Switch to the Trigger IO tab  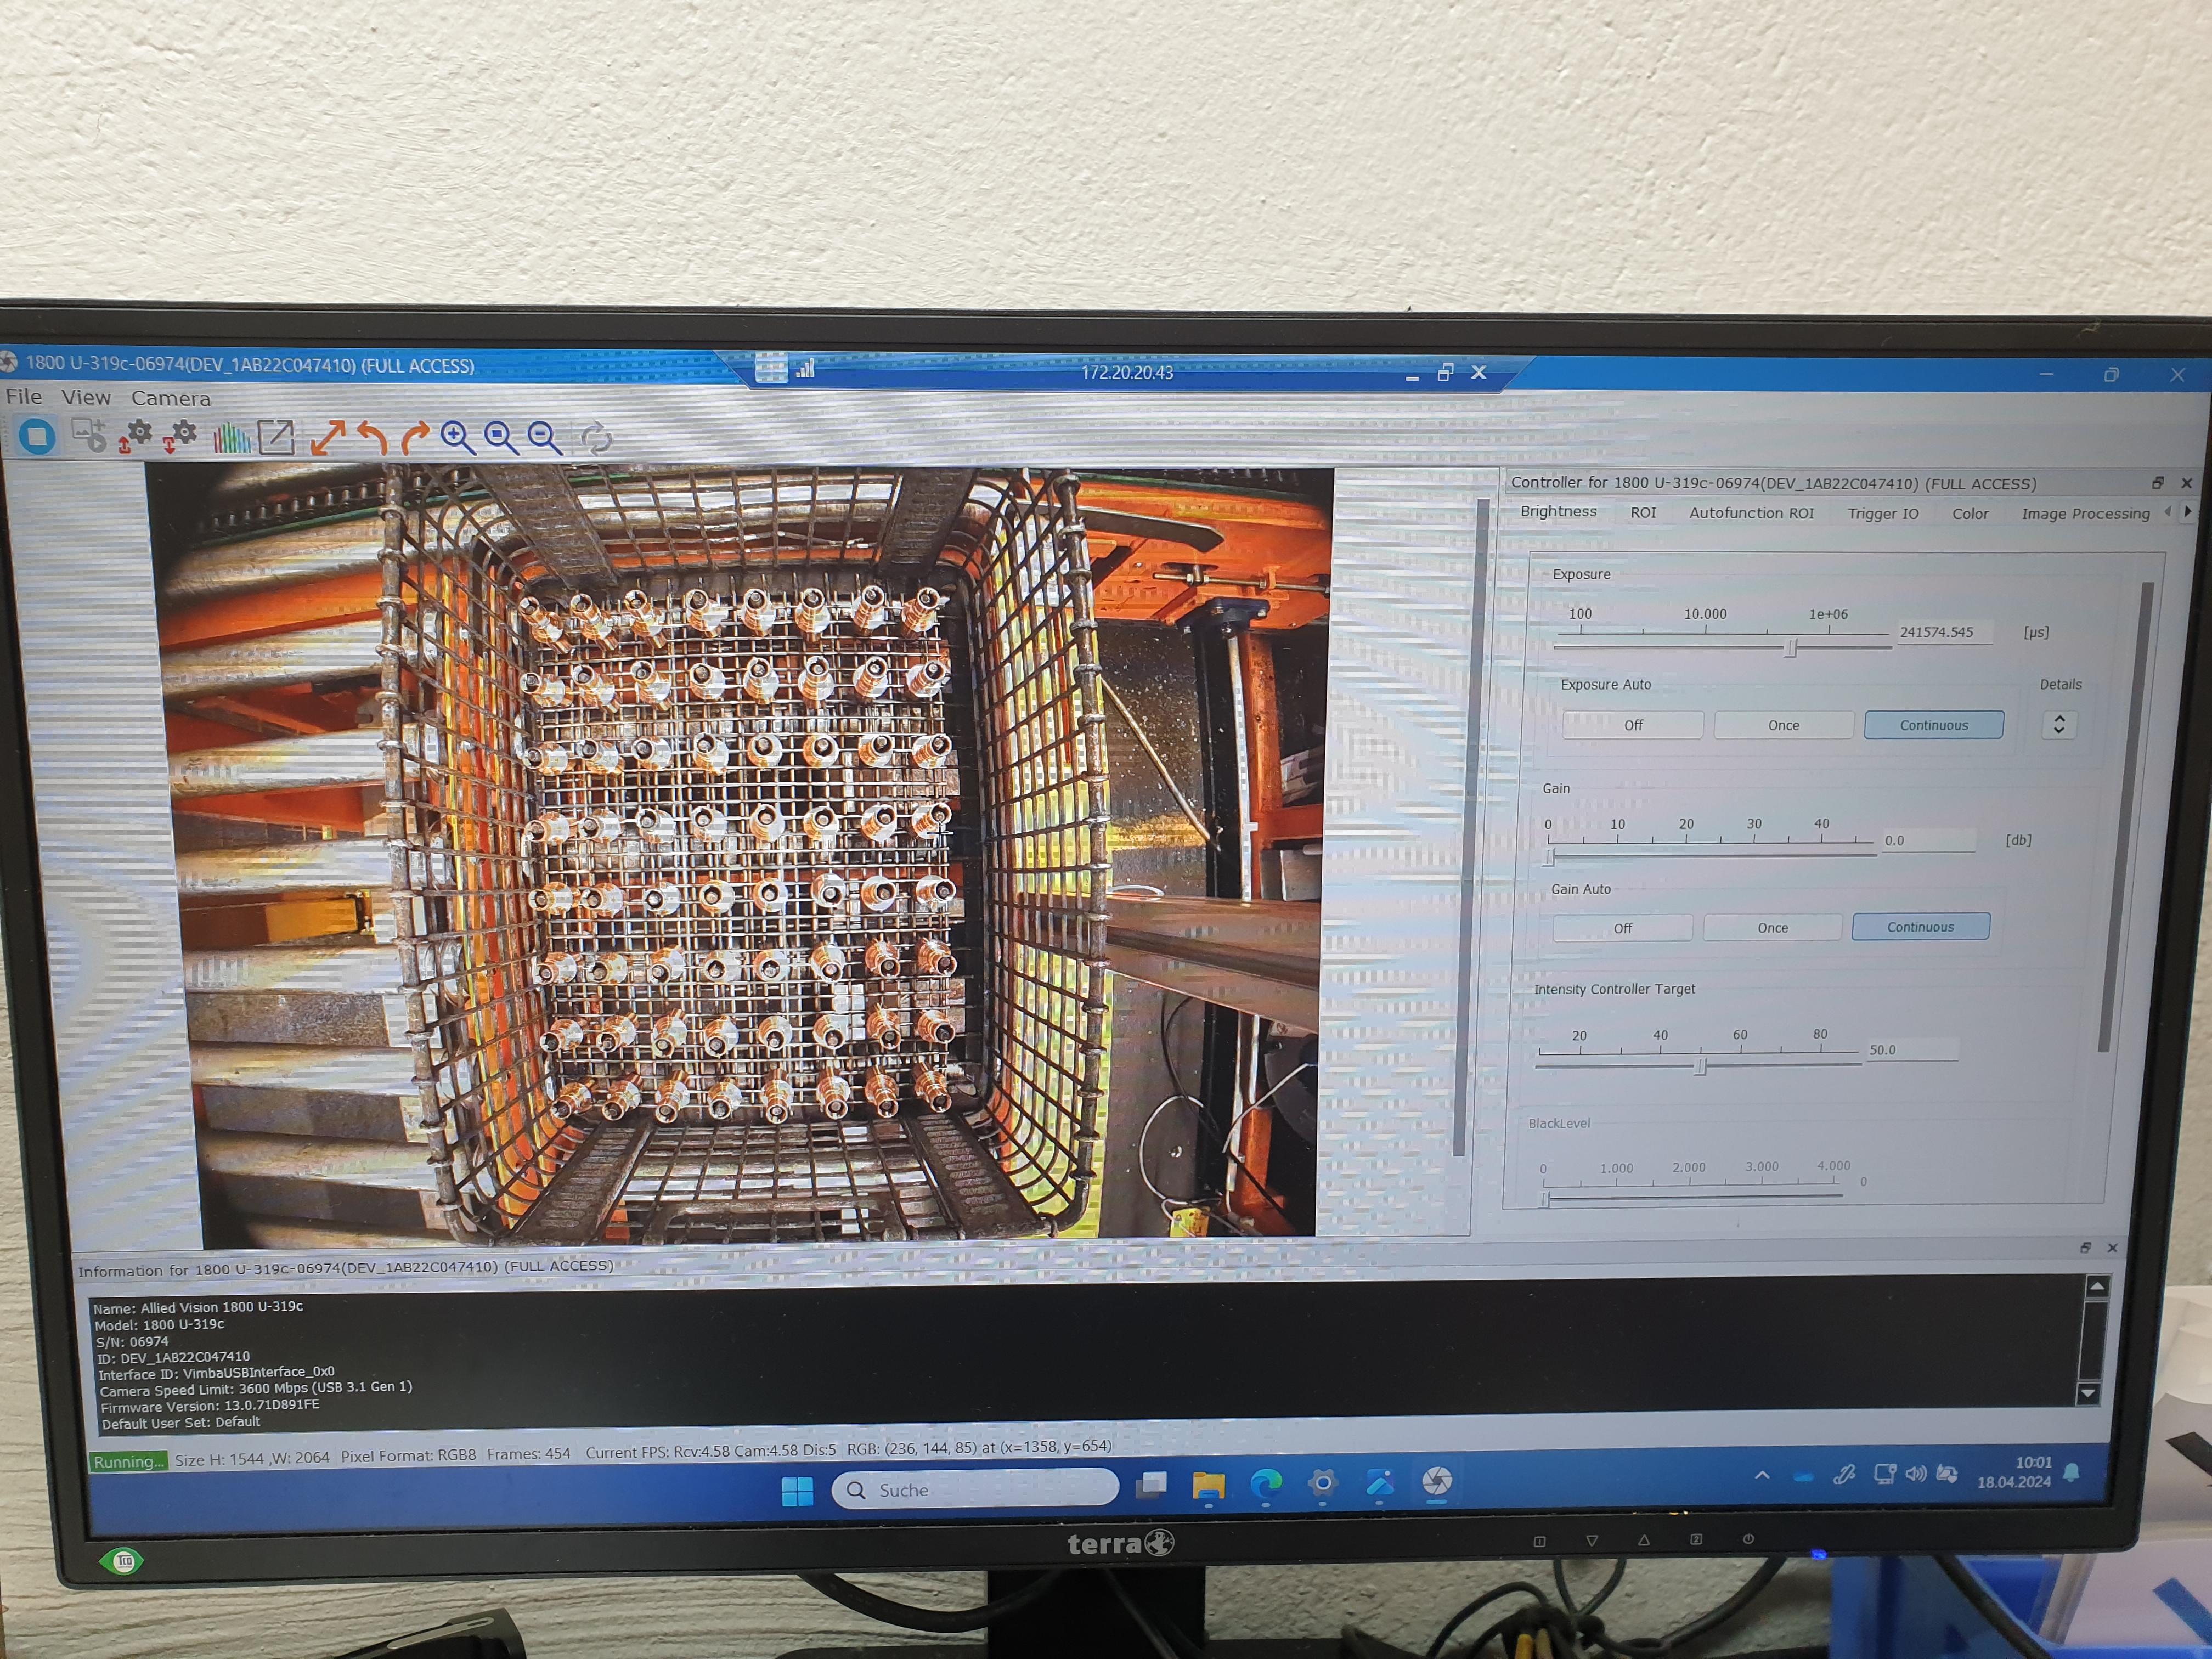point(1882,513)
